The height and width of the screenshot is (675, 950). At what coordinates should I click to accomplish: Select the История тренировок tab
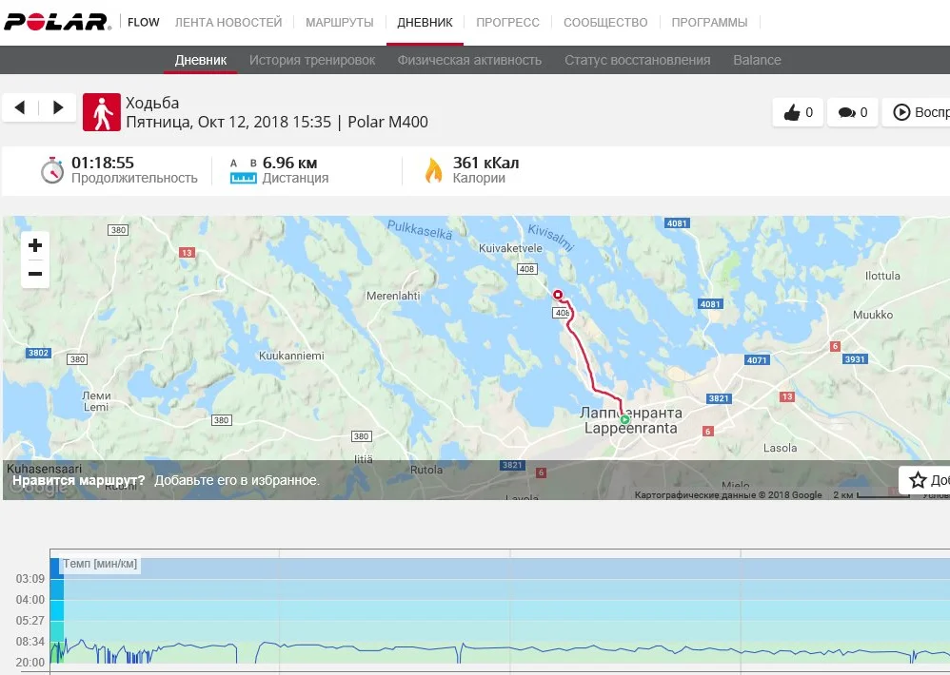point(312,60)
